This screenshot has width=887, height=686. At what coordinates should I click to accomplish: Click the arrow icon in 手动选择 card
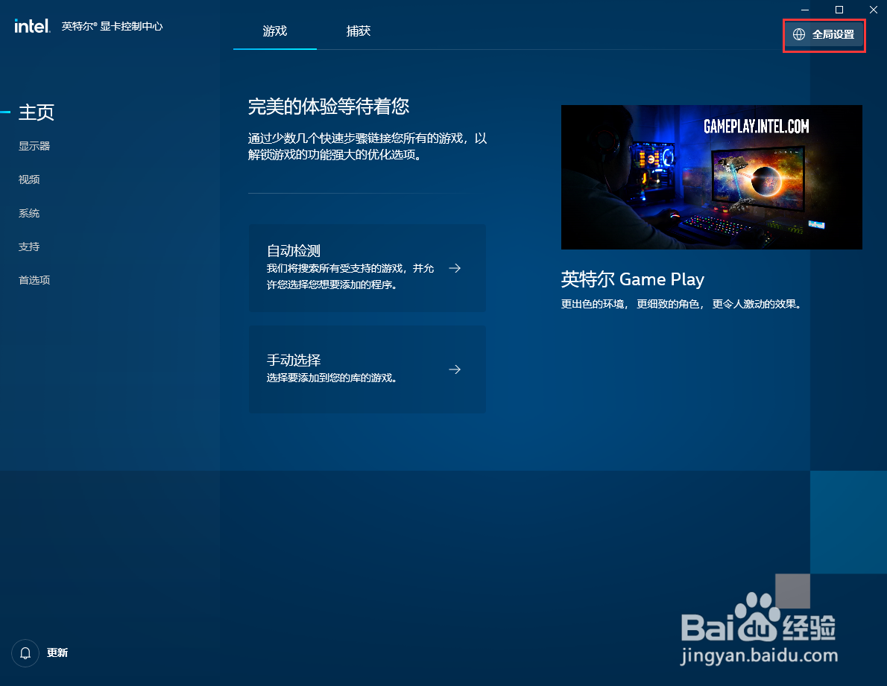(455, 369)
